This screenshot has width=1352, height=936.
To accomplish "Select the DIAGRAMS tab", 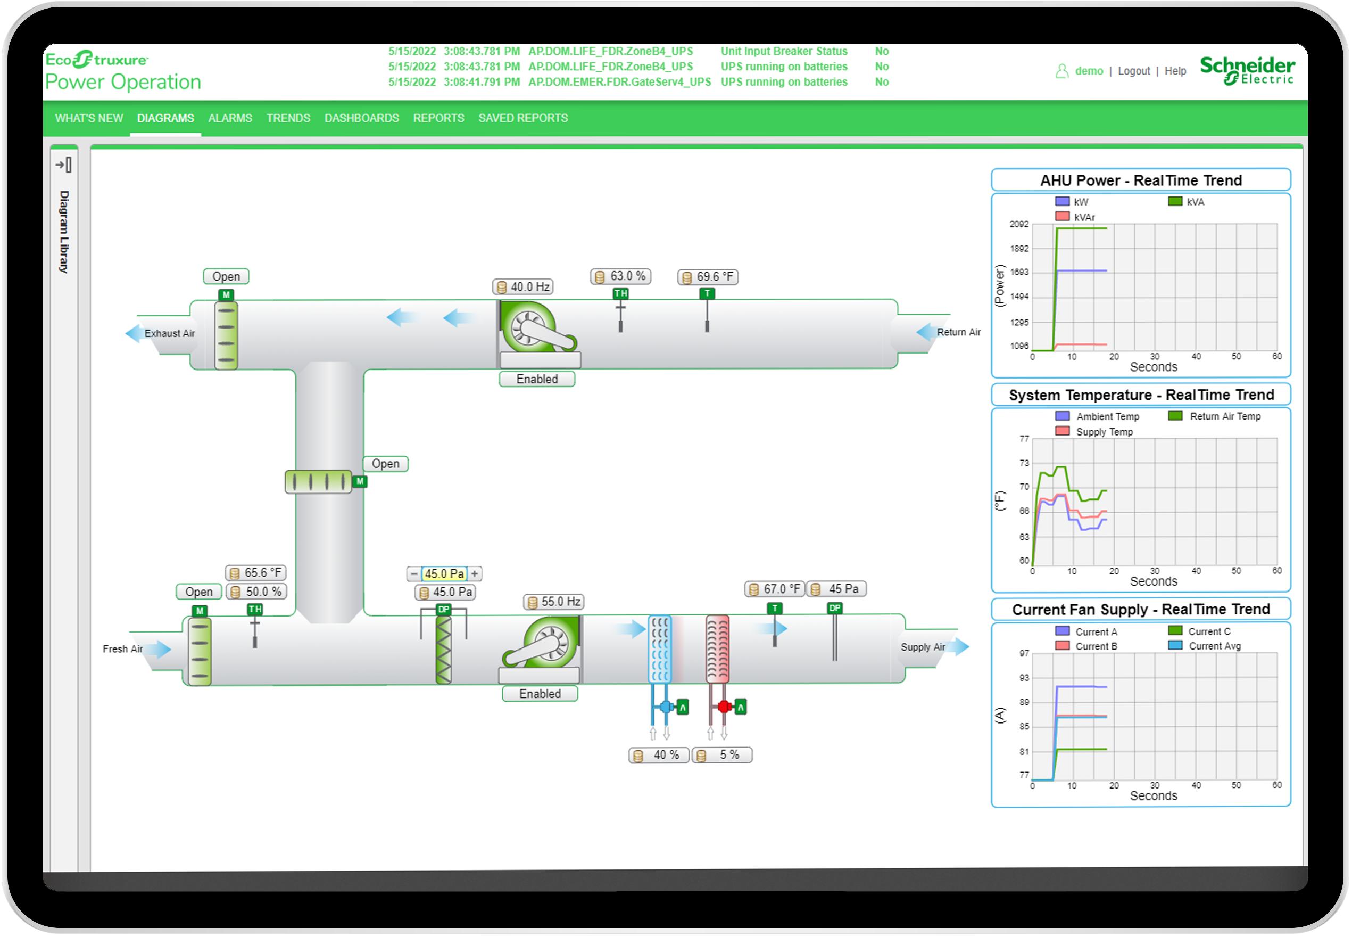I will coord(166,119).
